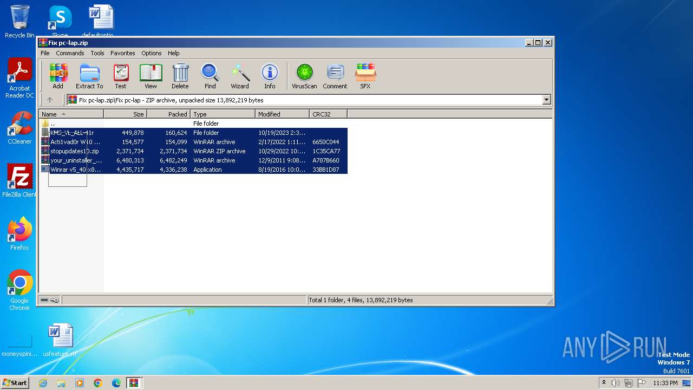Open Windows Explorer from taskbar
The height and width of the screenshot is (390, 693).
[x=61, y=383]
